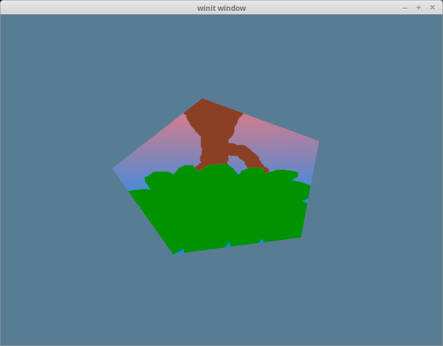Click the green foliage on the pentagon
This screenshot has height=346, width=443.
coord(221,210)
